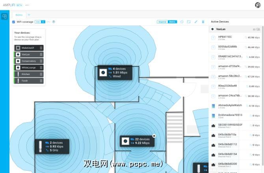Click amazon-58c28c2 device row

(x=236, y=77)
